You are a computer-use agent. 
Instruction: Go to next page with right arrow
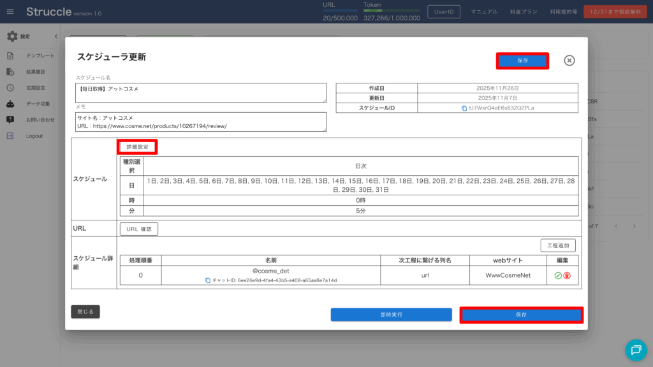(x=635, y=226)
